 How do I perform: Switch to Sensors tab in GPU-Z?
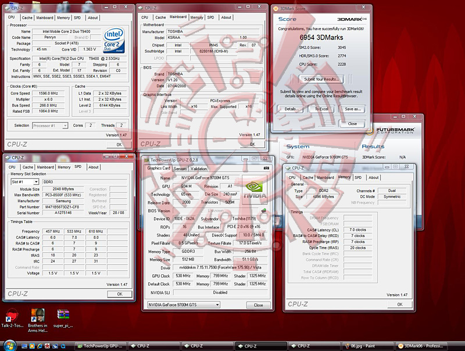point(180,169)
